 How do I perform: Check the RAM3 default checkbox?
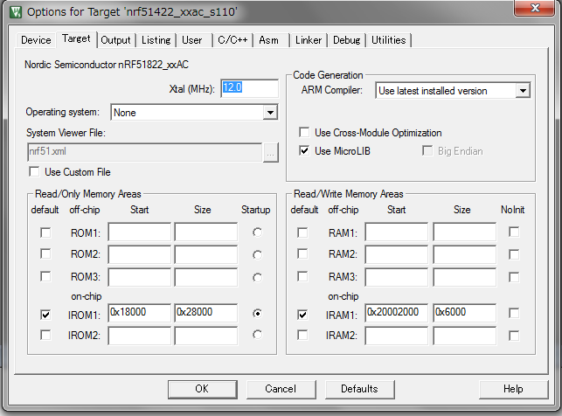tap(302, 276)
